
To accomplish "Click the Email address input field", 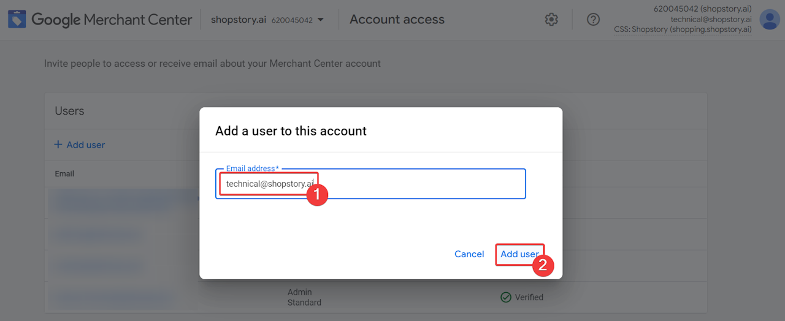I will [417, 184].
